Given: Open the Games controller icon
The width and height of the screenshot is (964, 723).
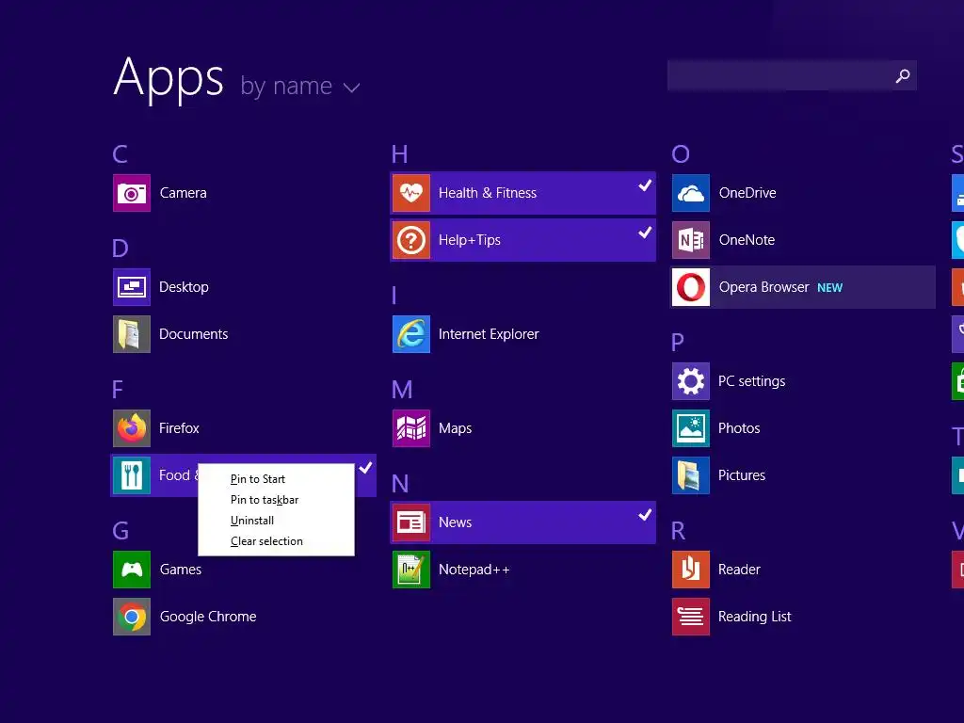Looking at the screenshot, I should tap(132, 570).
